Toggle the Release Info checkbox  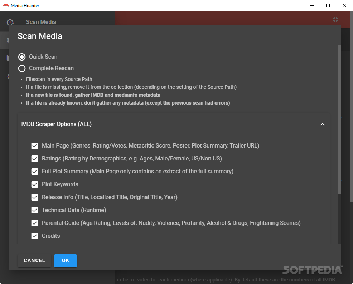pos(34,197)
